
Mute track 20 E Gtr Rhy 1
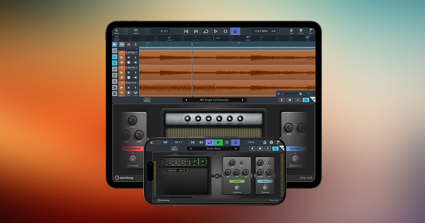point(129,57)
